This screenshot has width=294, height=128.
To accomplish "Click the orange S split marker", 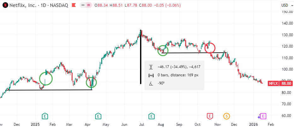I will (x=226, y=116).
